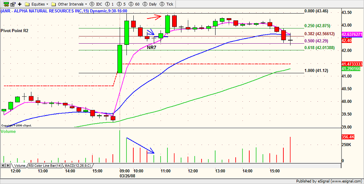Open the RSI Color Line Bar(14) tab
Image resolution: width=364 pixels, height=184 pixels.
[45, 166]
